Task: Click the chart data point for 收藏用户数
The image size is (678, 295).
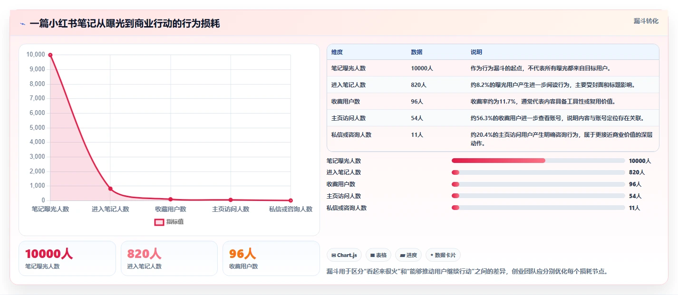Action: [x=170, y=199]
